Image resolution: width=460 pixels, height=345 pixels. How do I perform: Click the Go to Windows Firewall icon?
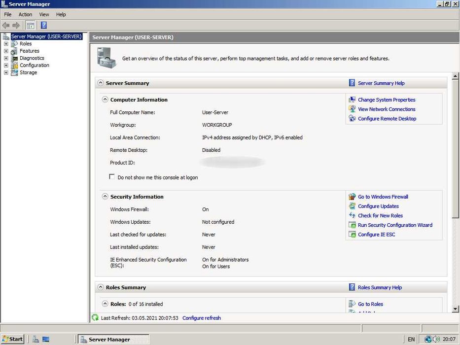(352, 197)
